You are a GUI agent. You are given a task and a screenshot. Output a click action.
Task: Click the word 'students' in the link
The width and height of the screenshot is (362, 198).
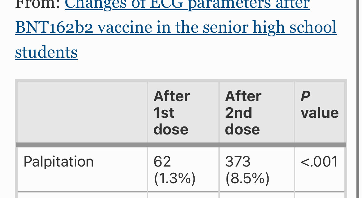46,52
